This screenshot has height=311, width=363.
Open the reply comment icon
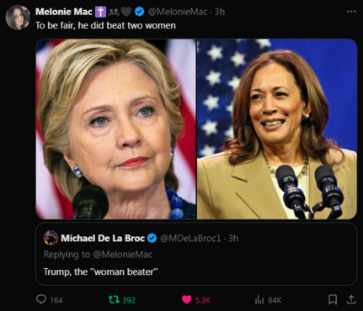tap(41, 299)
